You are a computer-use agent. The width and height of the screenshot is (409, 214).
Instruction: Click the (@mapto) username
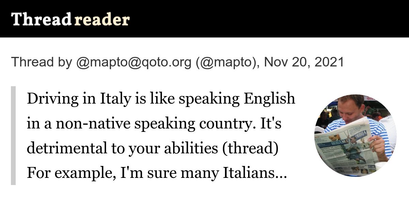coord(226,62)
